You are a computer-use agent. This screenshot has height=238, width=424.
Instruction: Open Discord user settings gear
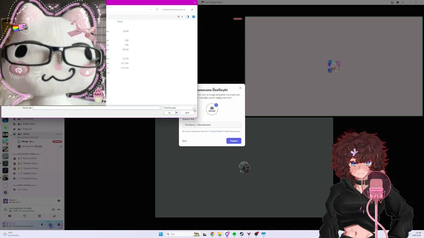coord(59,225)
